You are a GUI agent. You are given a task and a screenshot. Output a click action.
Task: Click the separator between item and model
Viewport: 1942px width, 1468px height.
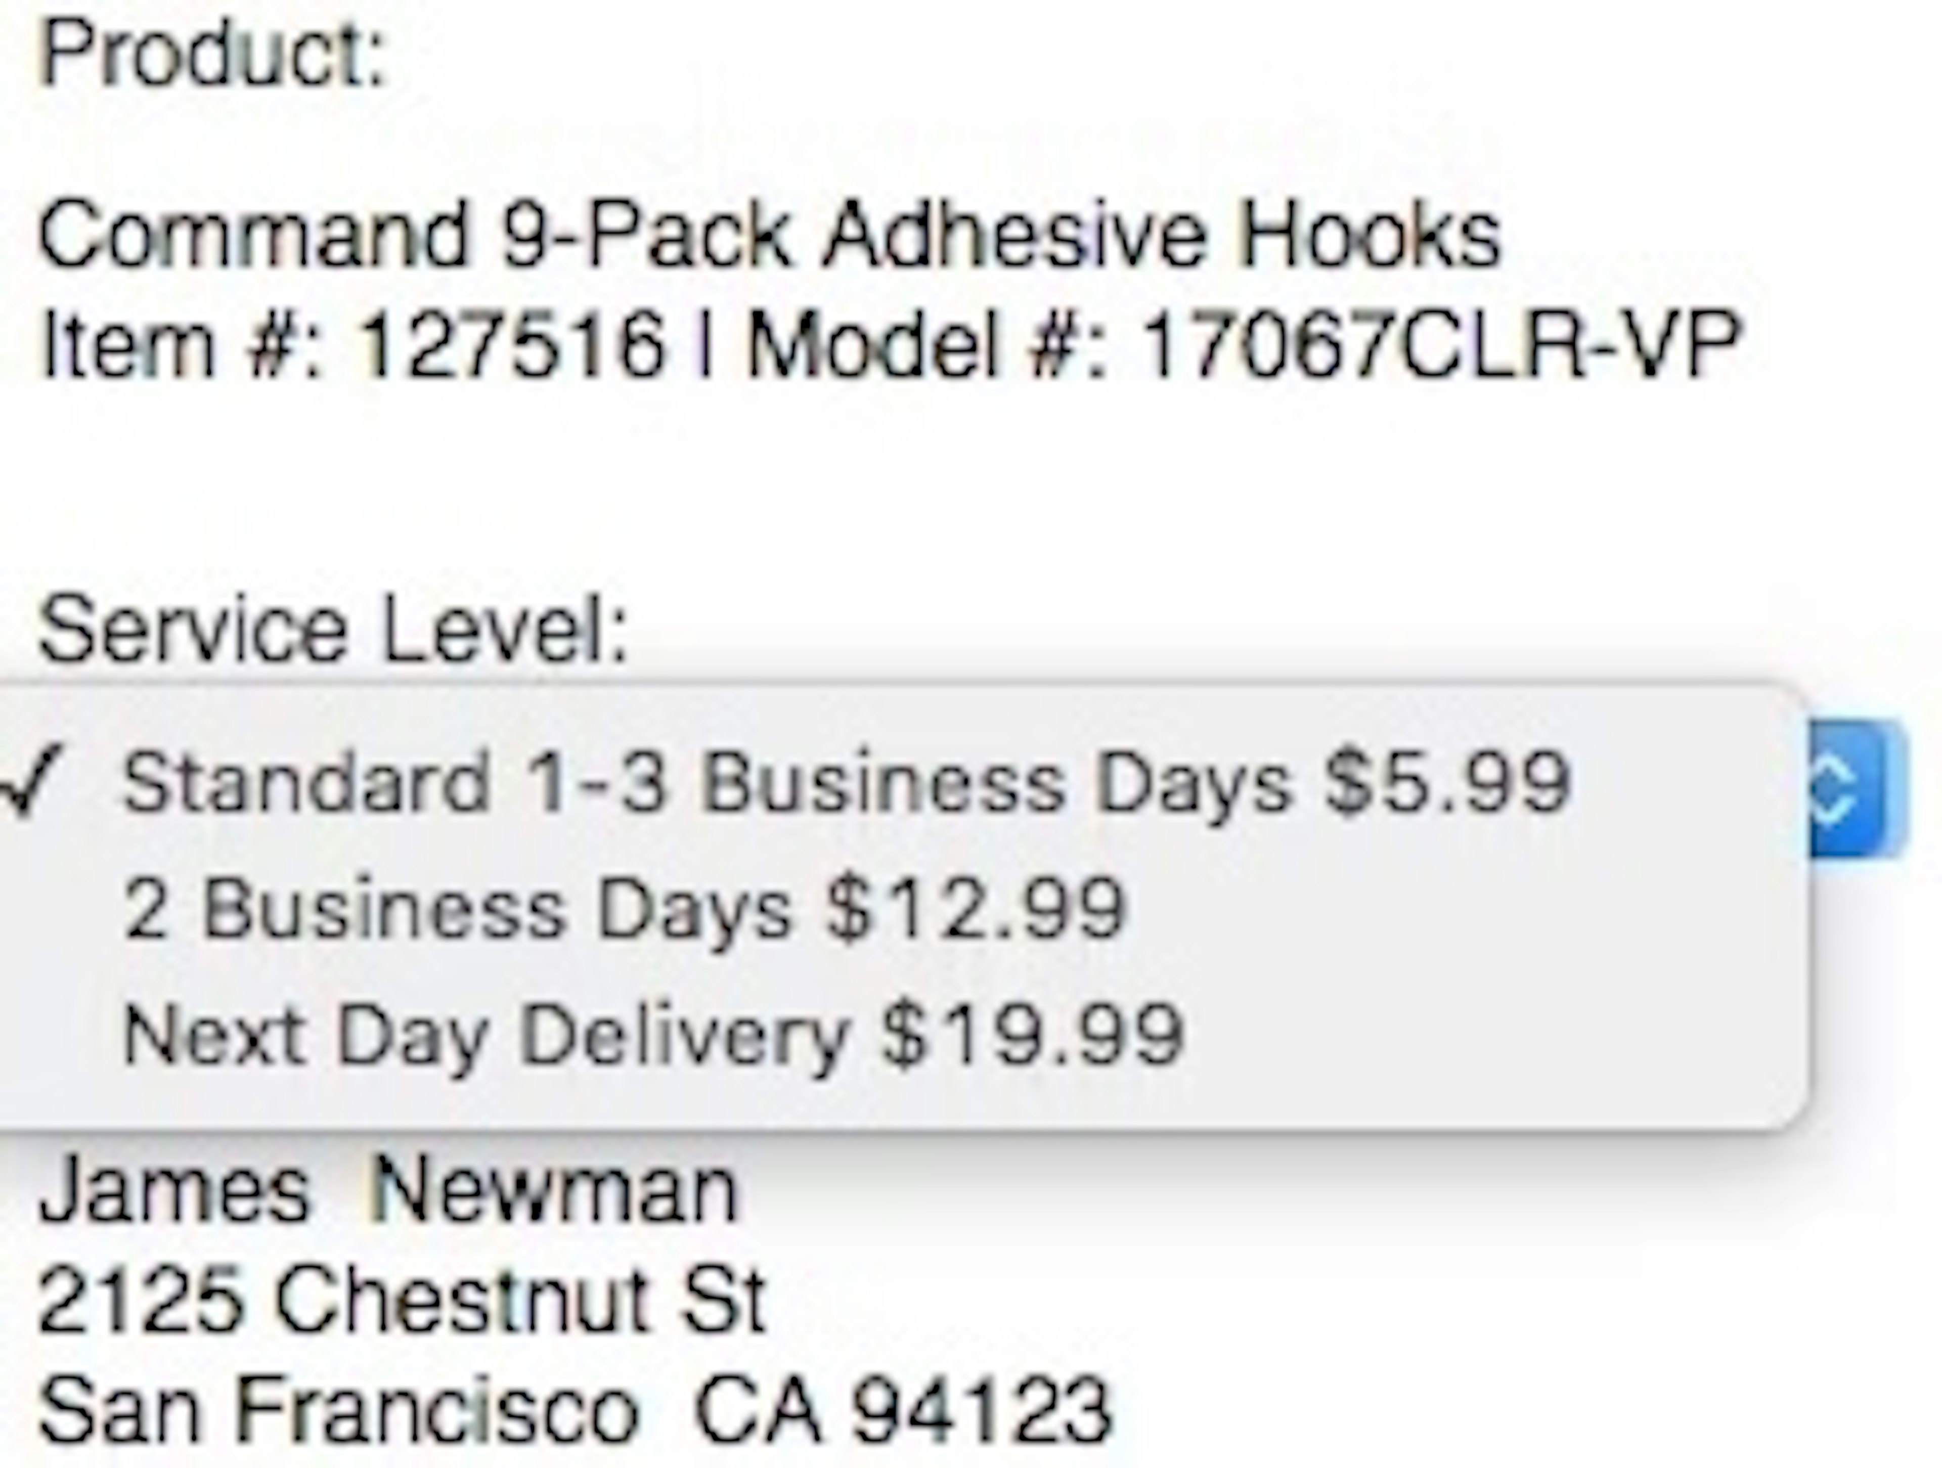click(704, 345)
